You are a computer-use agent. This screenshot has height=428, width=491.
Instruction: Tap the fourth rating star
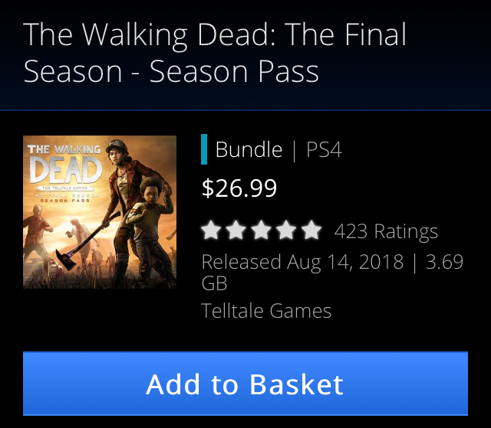(x=286, y=230)
